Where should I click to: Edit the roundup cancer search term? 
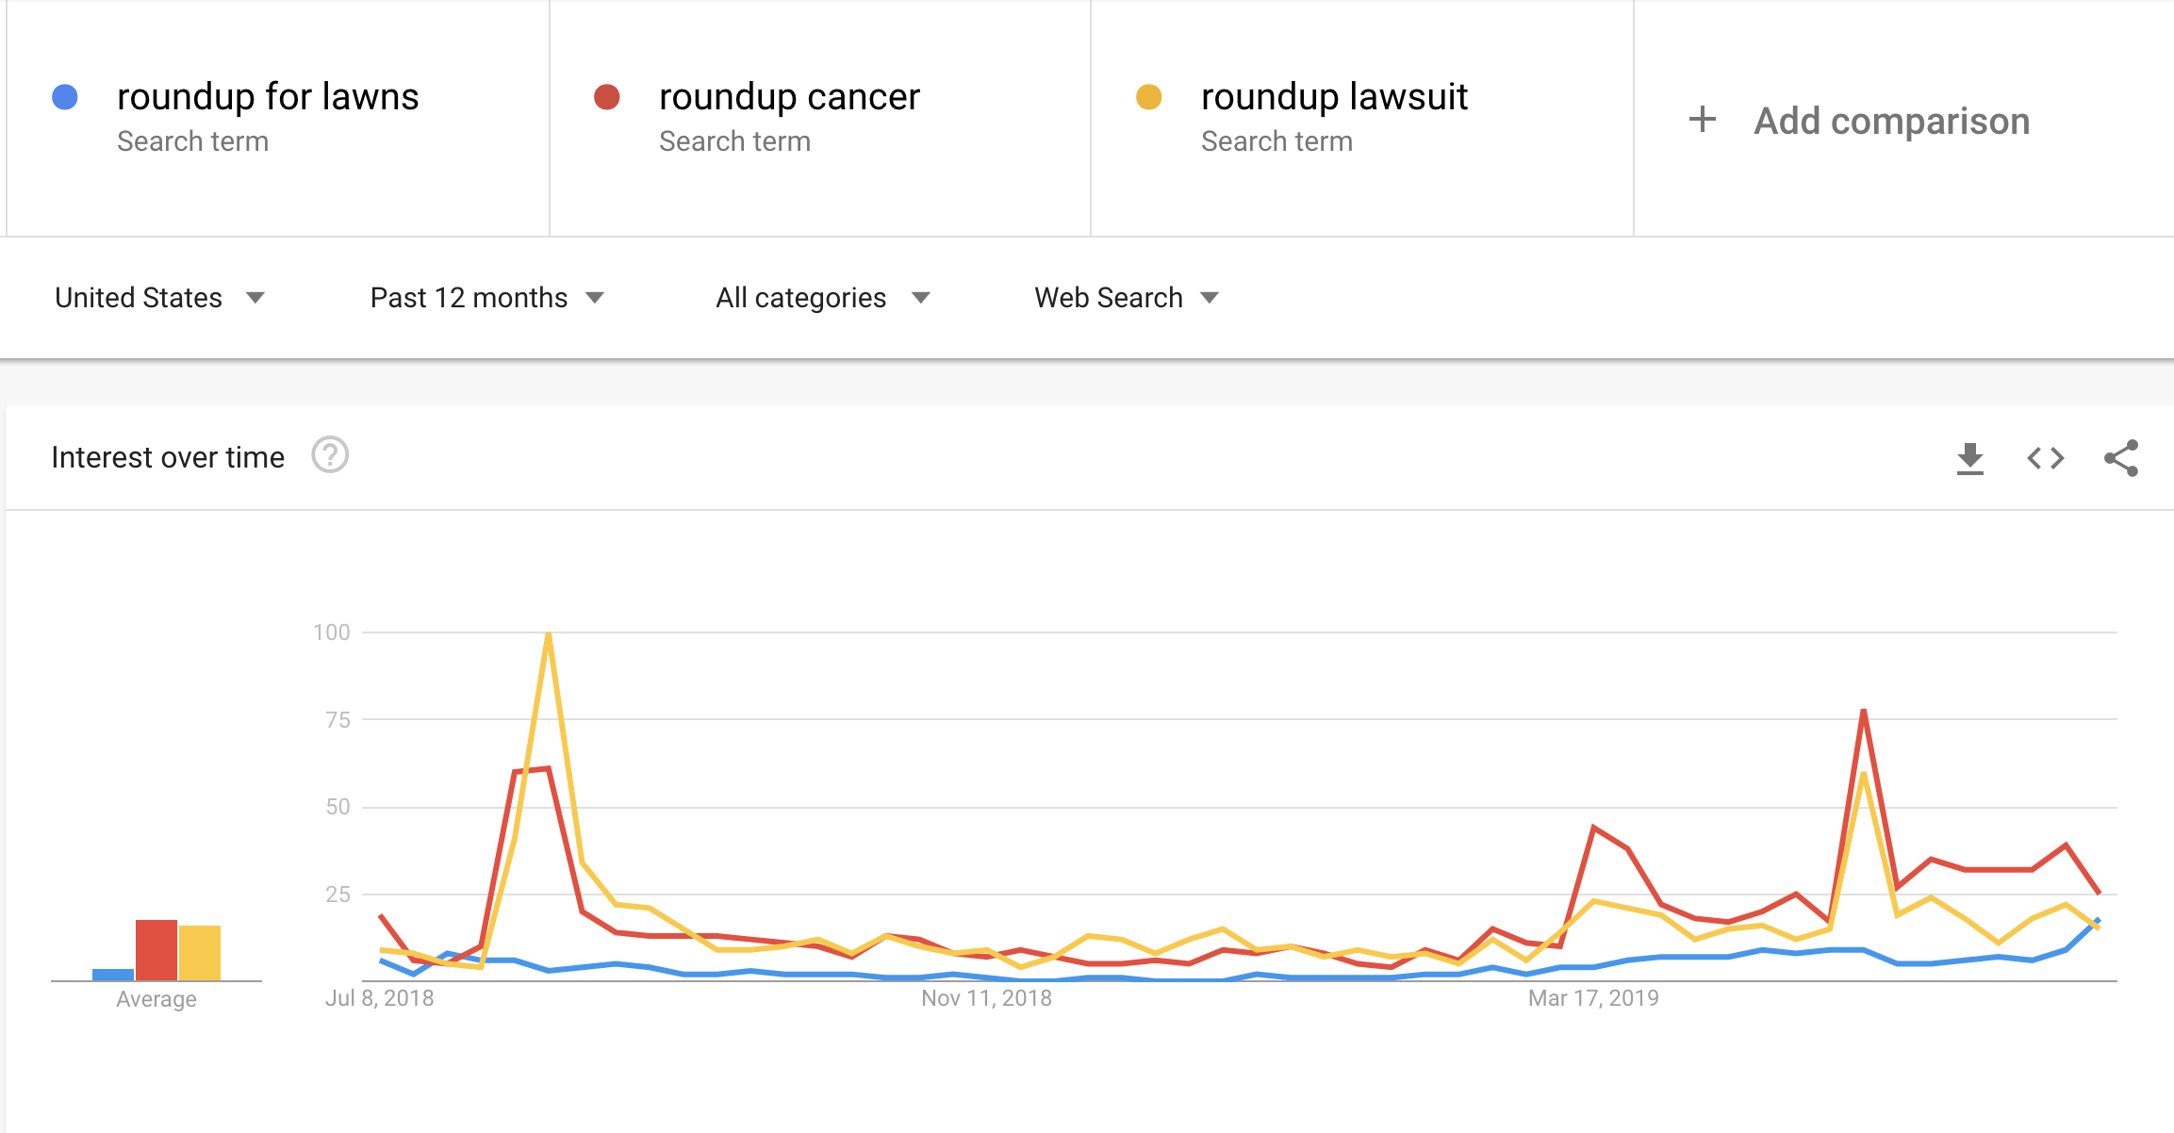[789, 97]
